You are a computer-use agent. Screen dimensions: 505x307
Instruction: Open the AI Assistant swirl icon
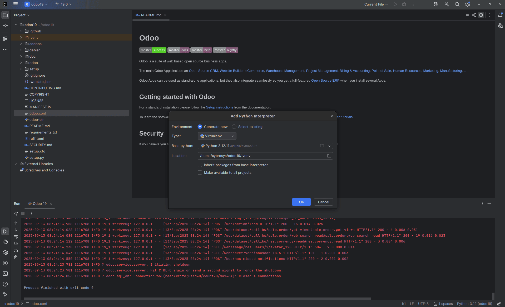(x=436, y=4)
